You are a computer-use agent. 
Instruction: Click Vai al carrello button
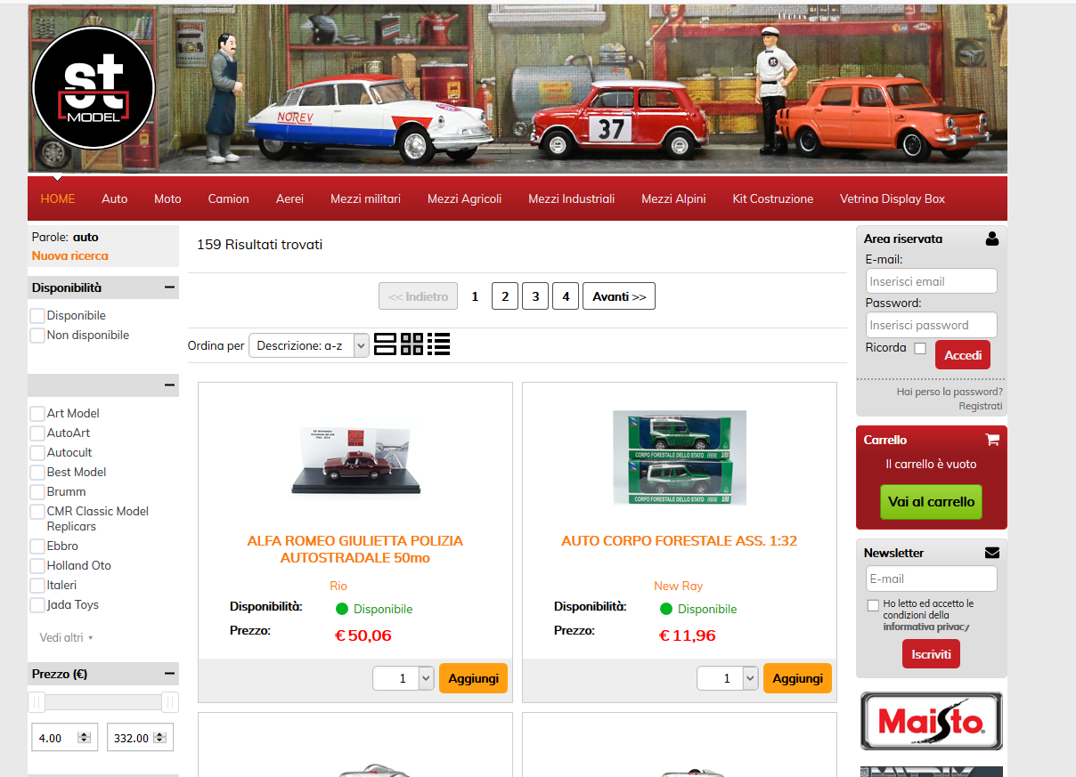click(x=931, y=502)
